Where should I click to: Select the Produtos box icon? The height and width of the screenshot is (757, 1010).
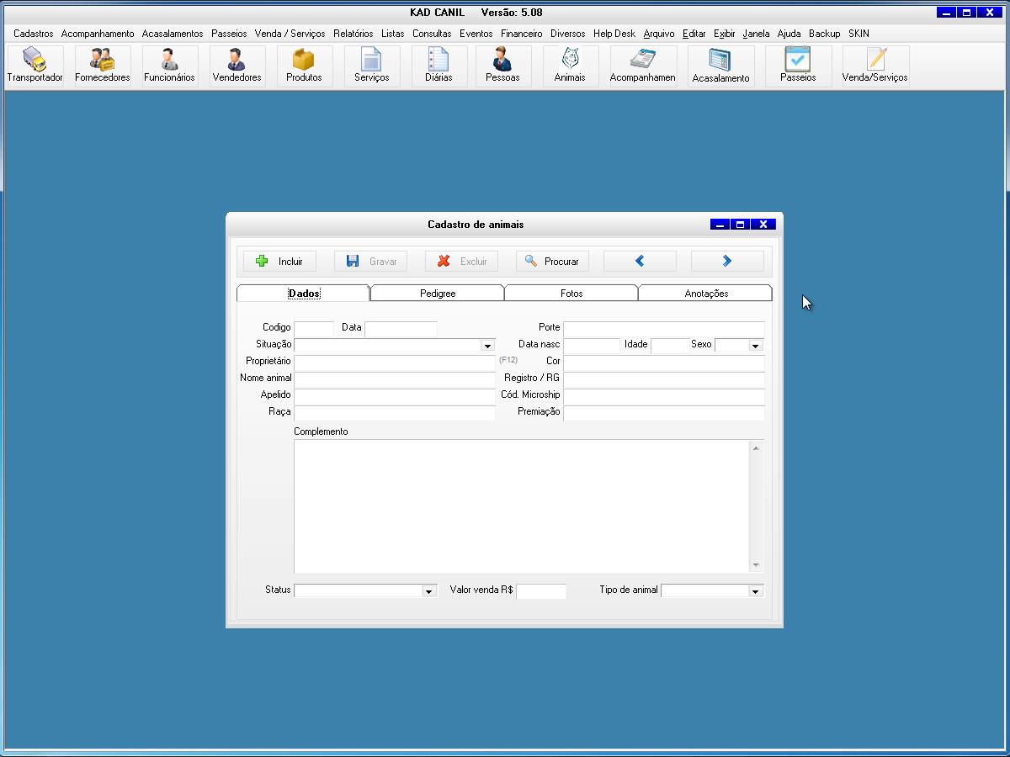pyautogui.click(x=304, y=66)
